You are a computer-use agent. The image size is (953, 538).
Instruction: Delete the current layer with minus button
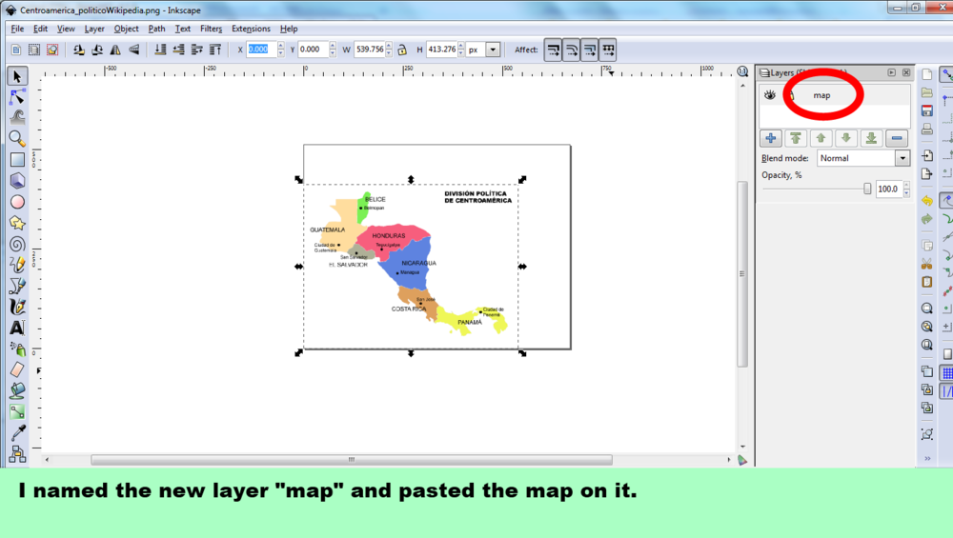897,139
